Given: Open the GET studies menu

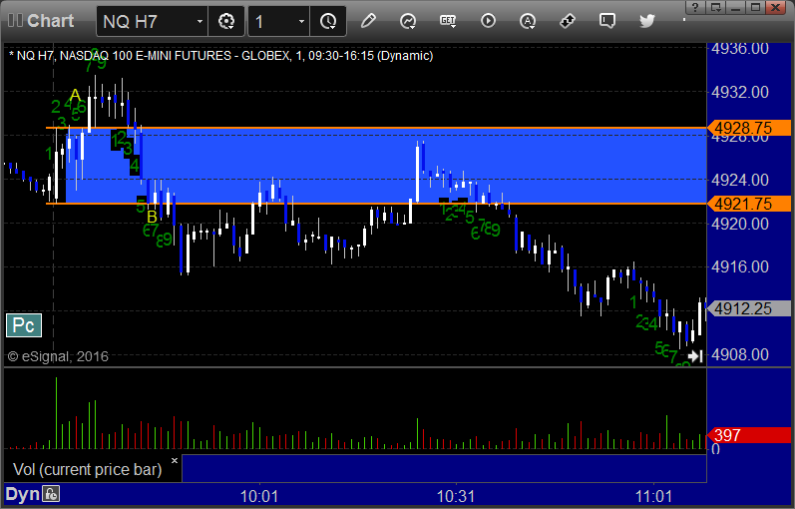Looking at the screenshot, I should click(448, 21).
